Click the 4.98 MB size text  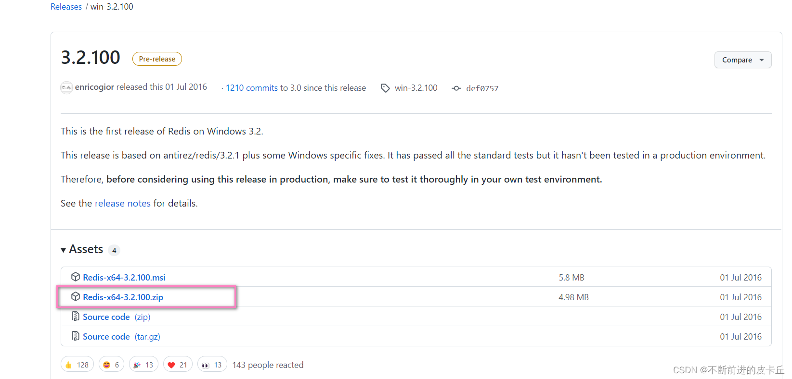[573, 297]
